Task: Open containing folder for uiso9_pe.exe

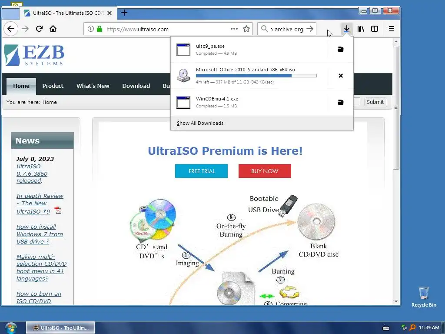Action: 341,50
